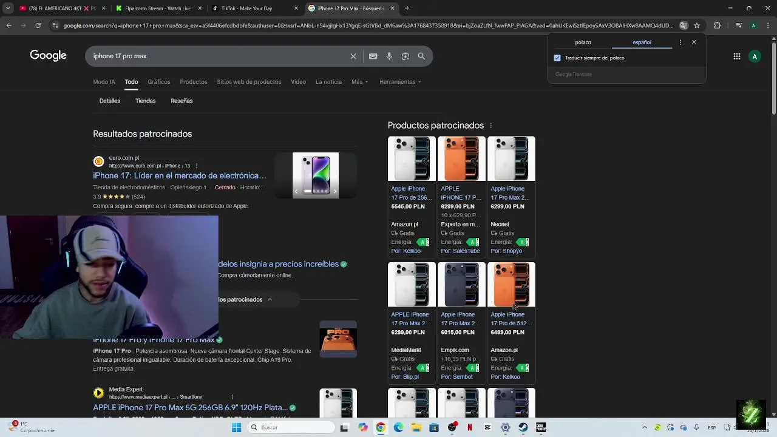Image resolution: width=777 pixels, height=437 pixels.
Task: Open Microsoft Edge from the taskbar
Action: coord(398,427)
